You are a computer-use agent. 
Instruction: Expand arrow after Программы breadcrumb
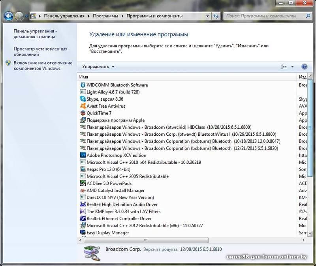pos(122,16)
